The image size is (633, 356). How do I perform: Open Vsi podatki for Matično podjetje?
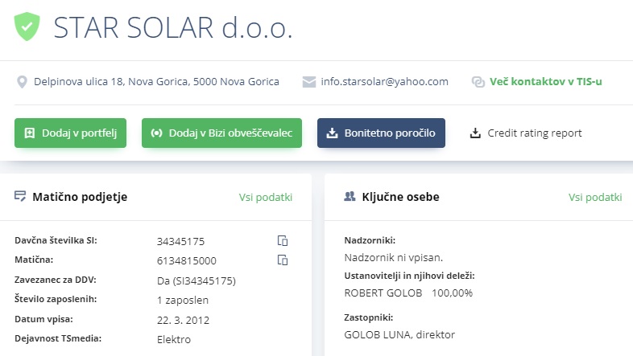click(266, 197)
